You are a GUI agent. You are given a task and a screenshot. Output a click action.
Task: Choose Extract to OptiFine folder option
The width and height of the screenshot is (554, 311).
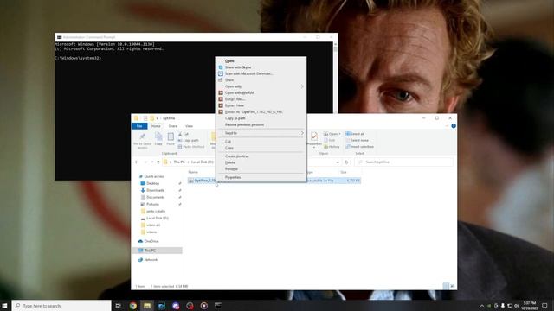click(x=254, y=111)
